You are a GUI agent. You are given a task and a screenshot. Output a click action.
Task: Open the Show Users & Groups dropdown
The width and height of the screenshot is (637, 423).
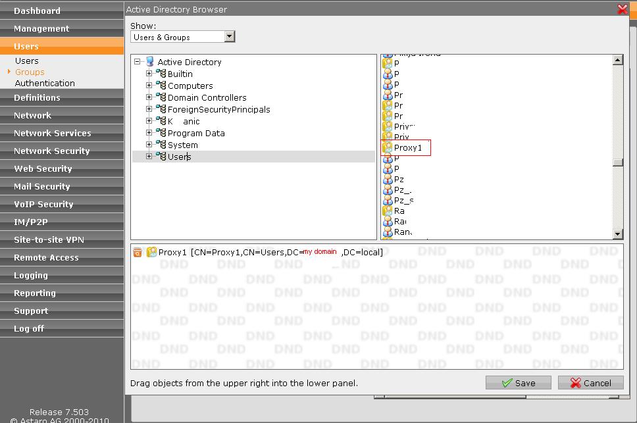coord(229,37)
